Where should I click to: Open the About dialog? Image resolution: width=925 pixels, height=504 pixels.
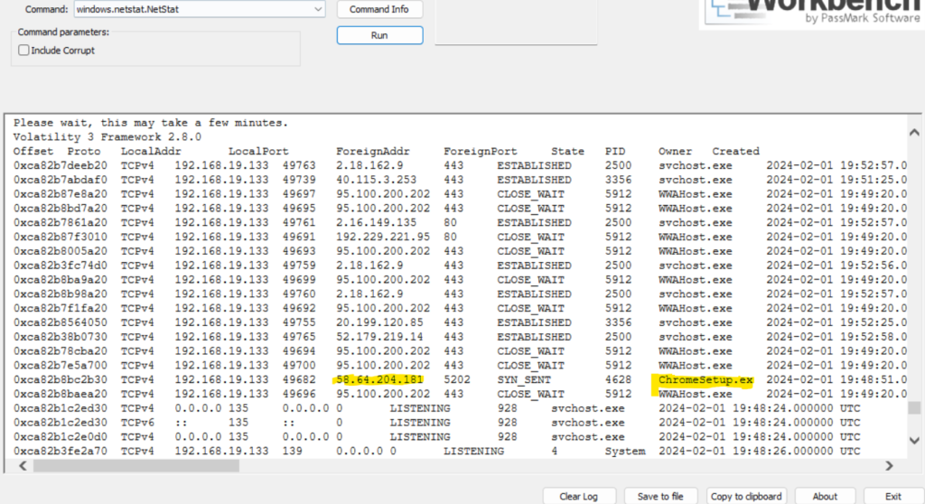pos(824,496)
